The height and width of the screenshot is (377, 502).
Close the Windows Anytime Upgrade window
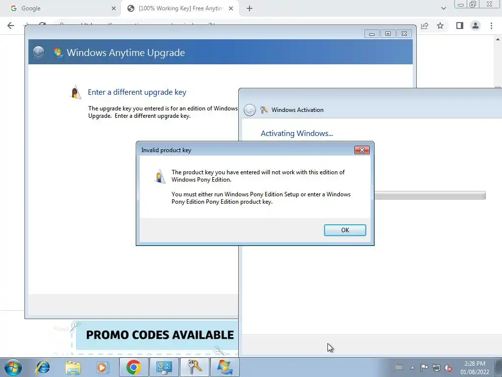tap(404, 34)
